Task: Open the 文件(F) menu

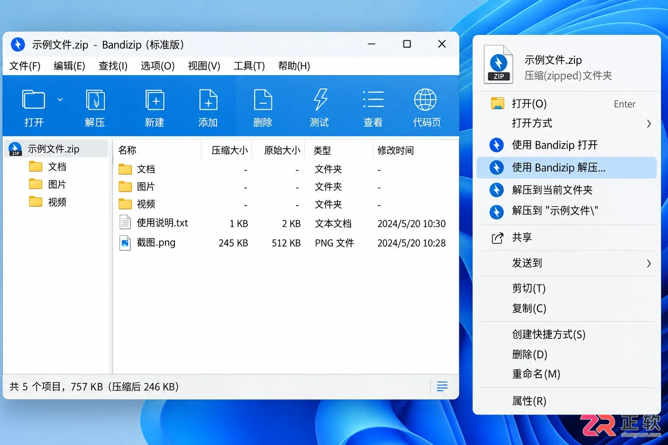Action: tap(25, 66)
